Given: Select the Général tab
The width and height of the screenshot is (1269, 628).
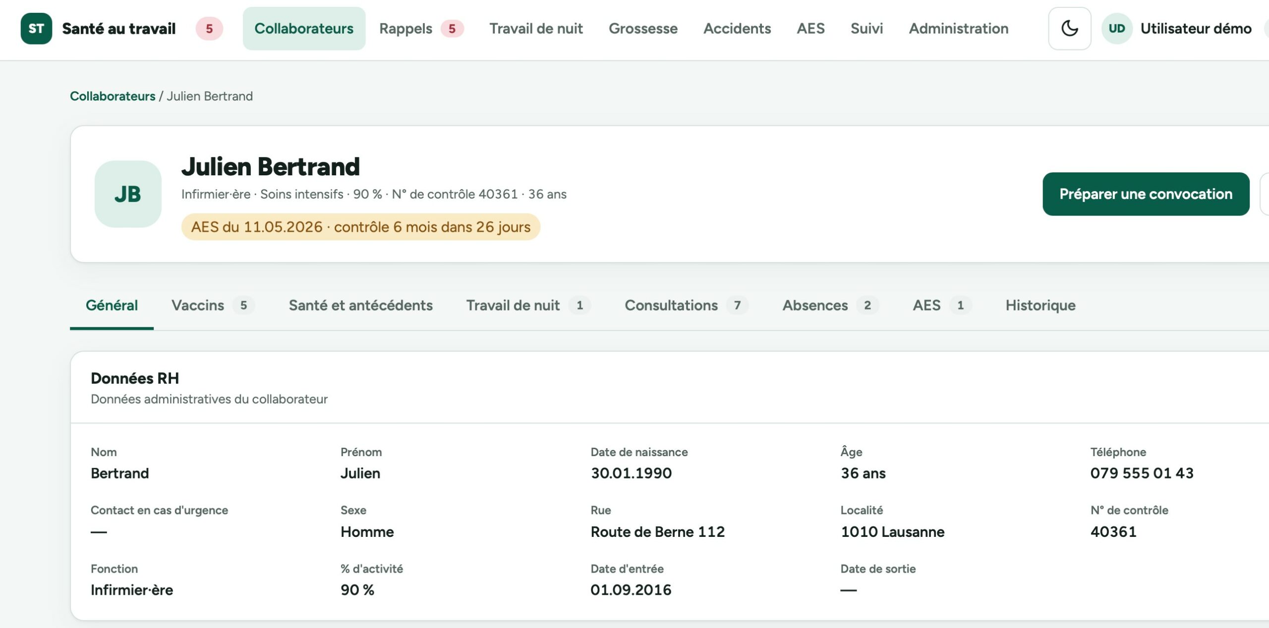Looking at the screenshot, I should point(112,305).
